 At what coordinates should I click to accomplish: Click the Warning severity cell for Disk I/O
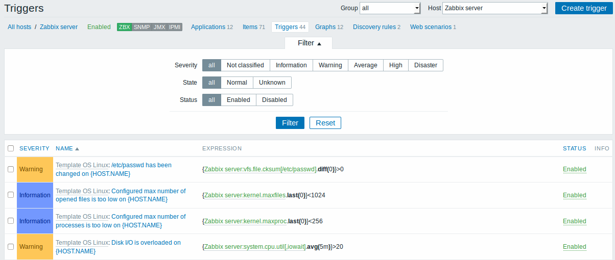pyautogui.click(x=35, y=247)
